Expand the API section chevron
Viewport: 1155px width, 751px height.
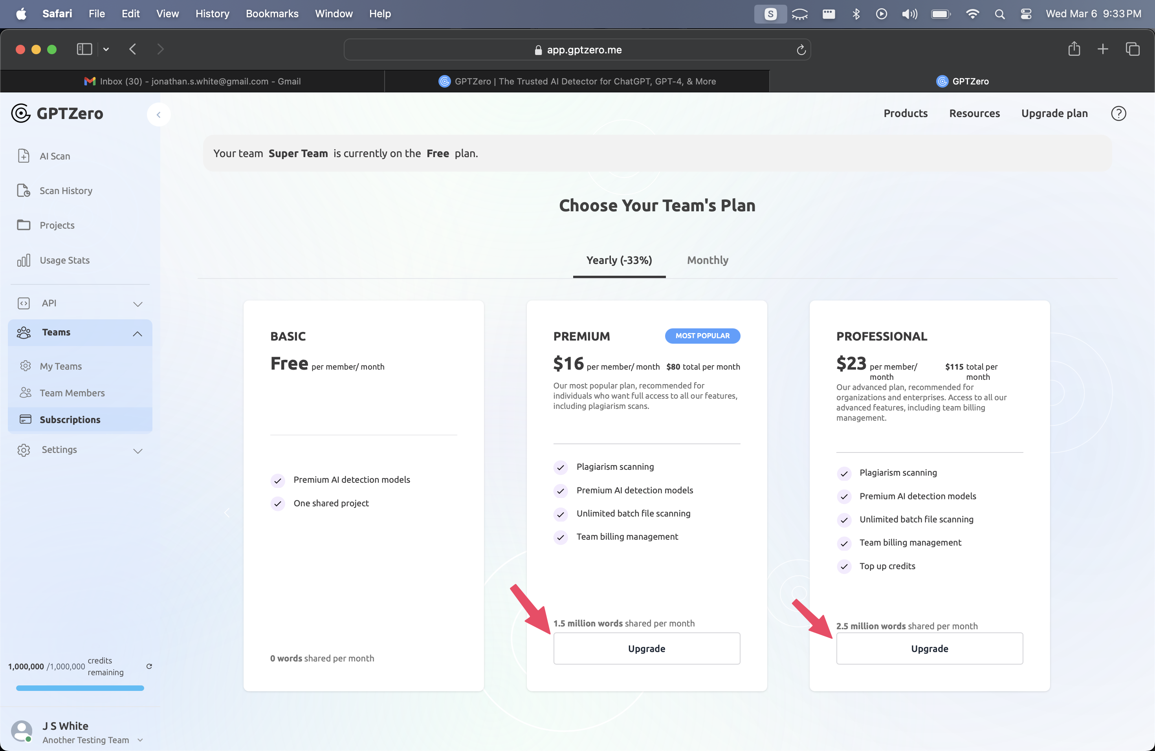[x=138, y=304]
